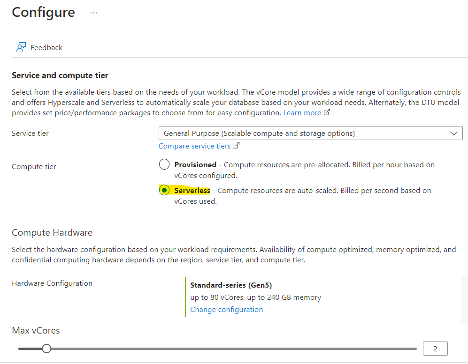Click external link icon after Compare service tiers
468x364 pixels.
[x=236, y=146]
